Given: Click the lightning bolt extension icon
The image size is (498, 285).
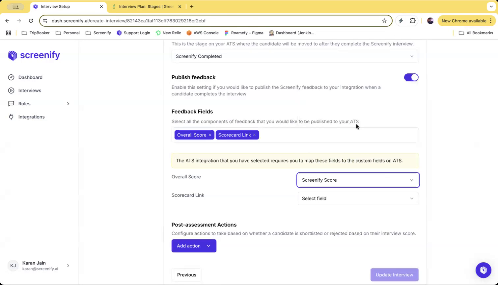Looking at the screenshot, I should coord(401,21).
